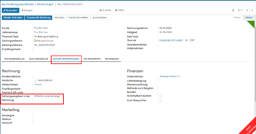Click the Bearbeiten edit button

[10, 10]
